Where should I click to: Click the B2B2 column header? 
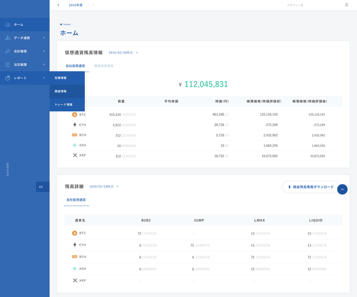[x=146, y=220]
